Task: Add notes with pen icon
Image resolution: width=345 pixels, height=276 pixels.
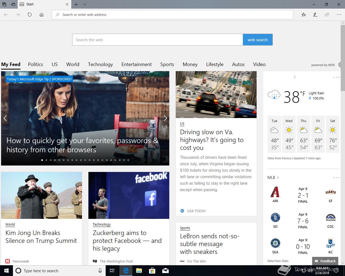Action: [315, 15]
